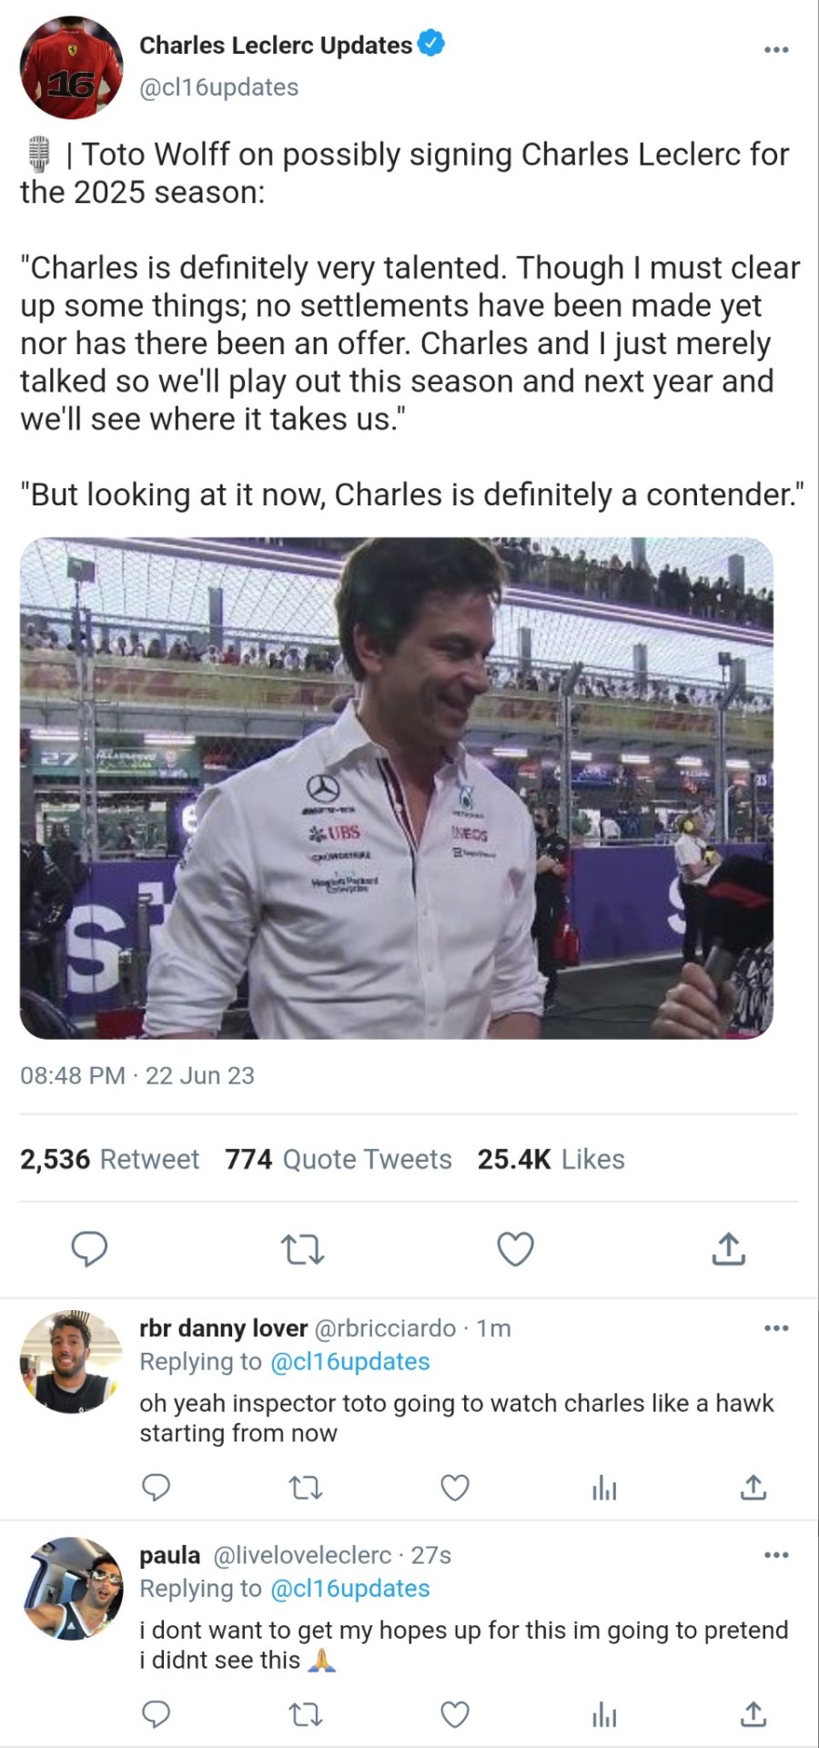View the 2,536 Retweet list

(x=109, y=1159)
